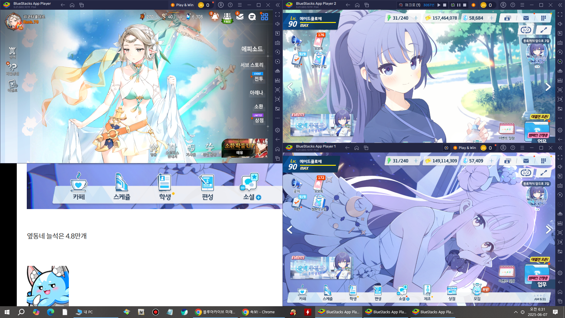
Task: Toggle fullscreen in App Player 2 sidebar
Action: [x=560, y=14]
